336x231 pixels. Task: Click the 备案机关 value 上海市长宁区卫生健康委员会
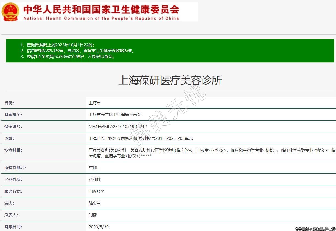pos(115,115)
